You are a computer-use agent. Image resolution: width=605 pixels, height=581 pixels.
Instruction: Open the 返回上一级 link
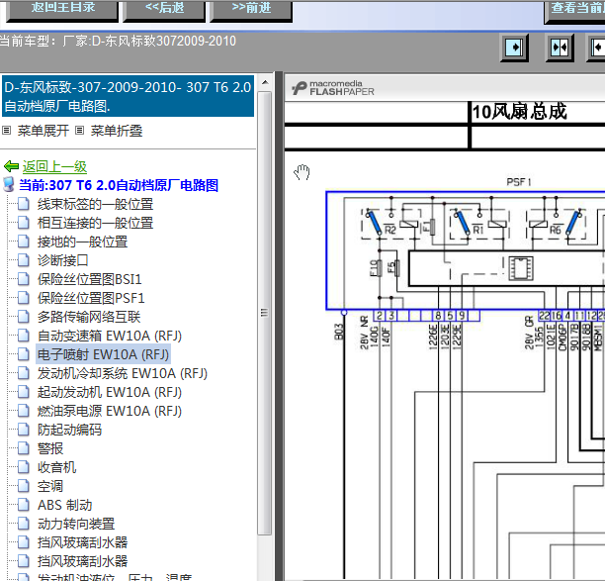pyautogui.click(x=54, y=166)
